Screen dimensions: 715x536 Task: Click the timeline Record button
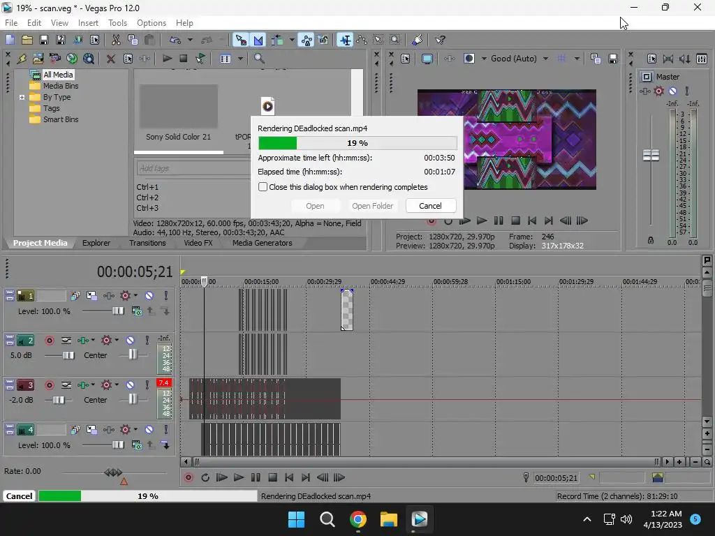[x=189, y=477]
